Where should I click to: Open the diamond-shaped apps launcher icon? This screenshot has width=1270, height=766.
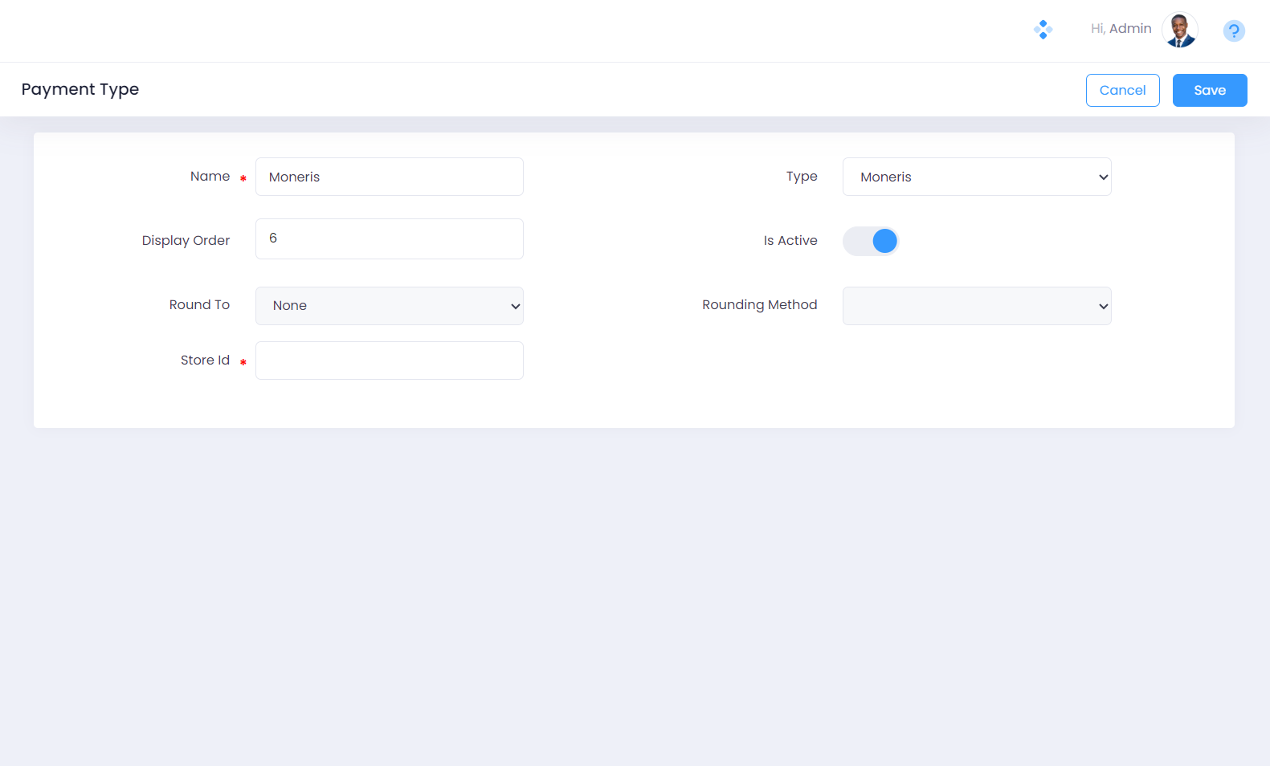pyautogui.click(x=1043, y=30)
